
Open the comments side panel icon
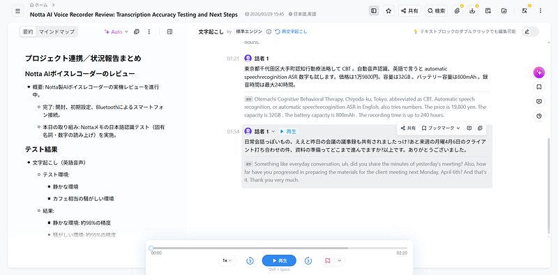[539, 101]
